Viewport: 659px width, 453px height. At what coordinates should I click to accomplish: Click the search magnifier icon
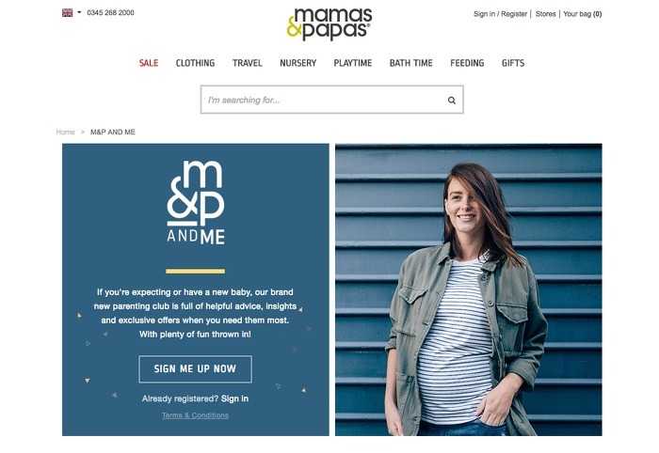pos(451,101)
